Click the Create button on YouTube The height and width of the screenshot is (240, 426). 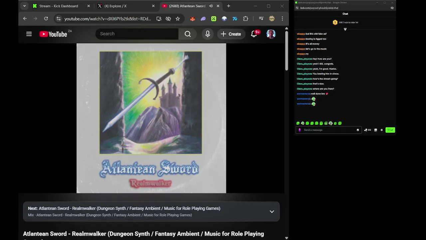tap(231, 34)
